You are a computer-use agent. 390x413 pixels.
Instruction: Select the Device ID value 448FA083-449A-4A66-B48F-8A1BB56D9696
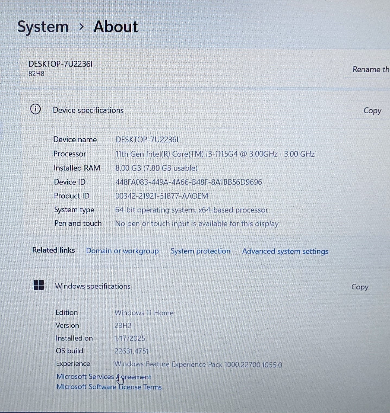[x=189, y=182]
